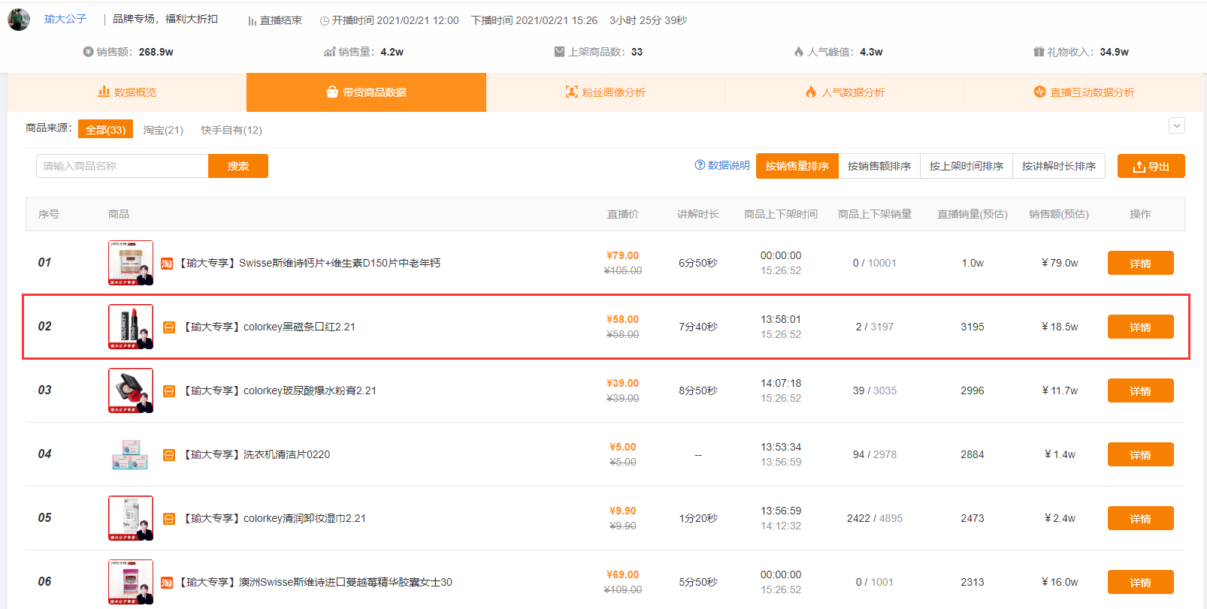Export data with the 导出 button

coord(1151,166)
